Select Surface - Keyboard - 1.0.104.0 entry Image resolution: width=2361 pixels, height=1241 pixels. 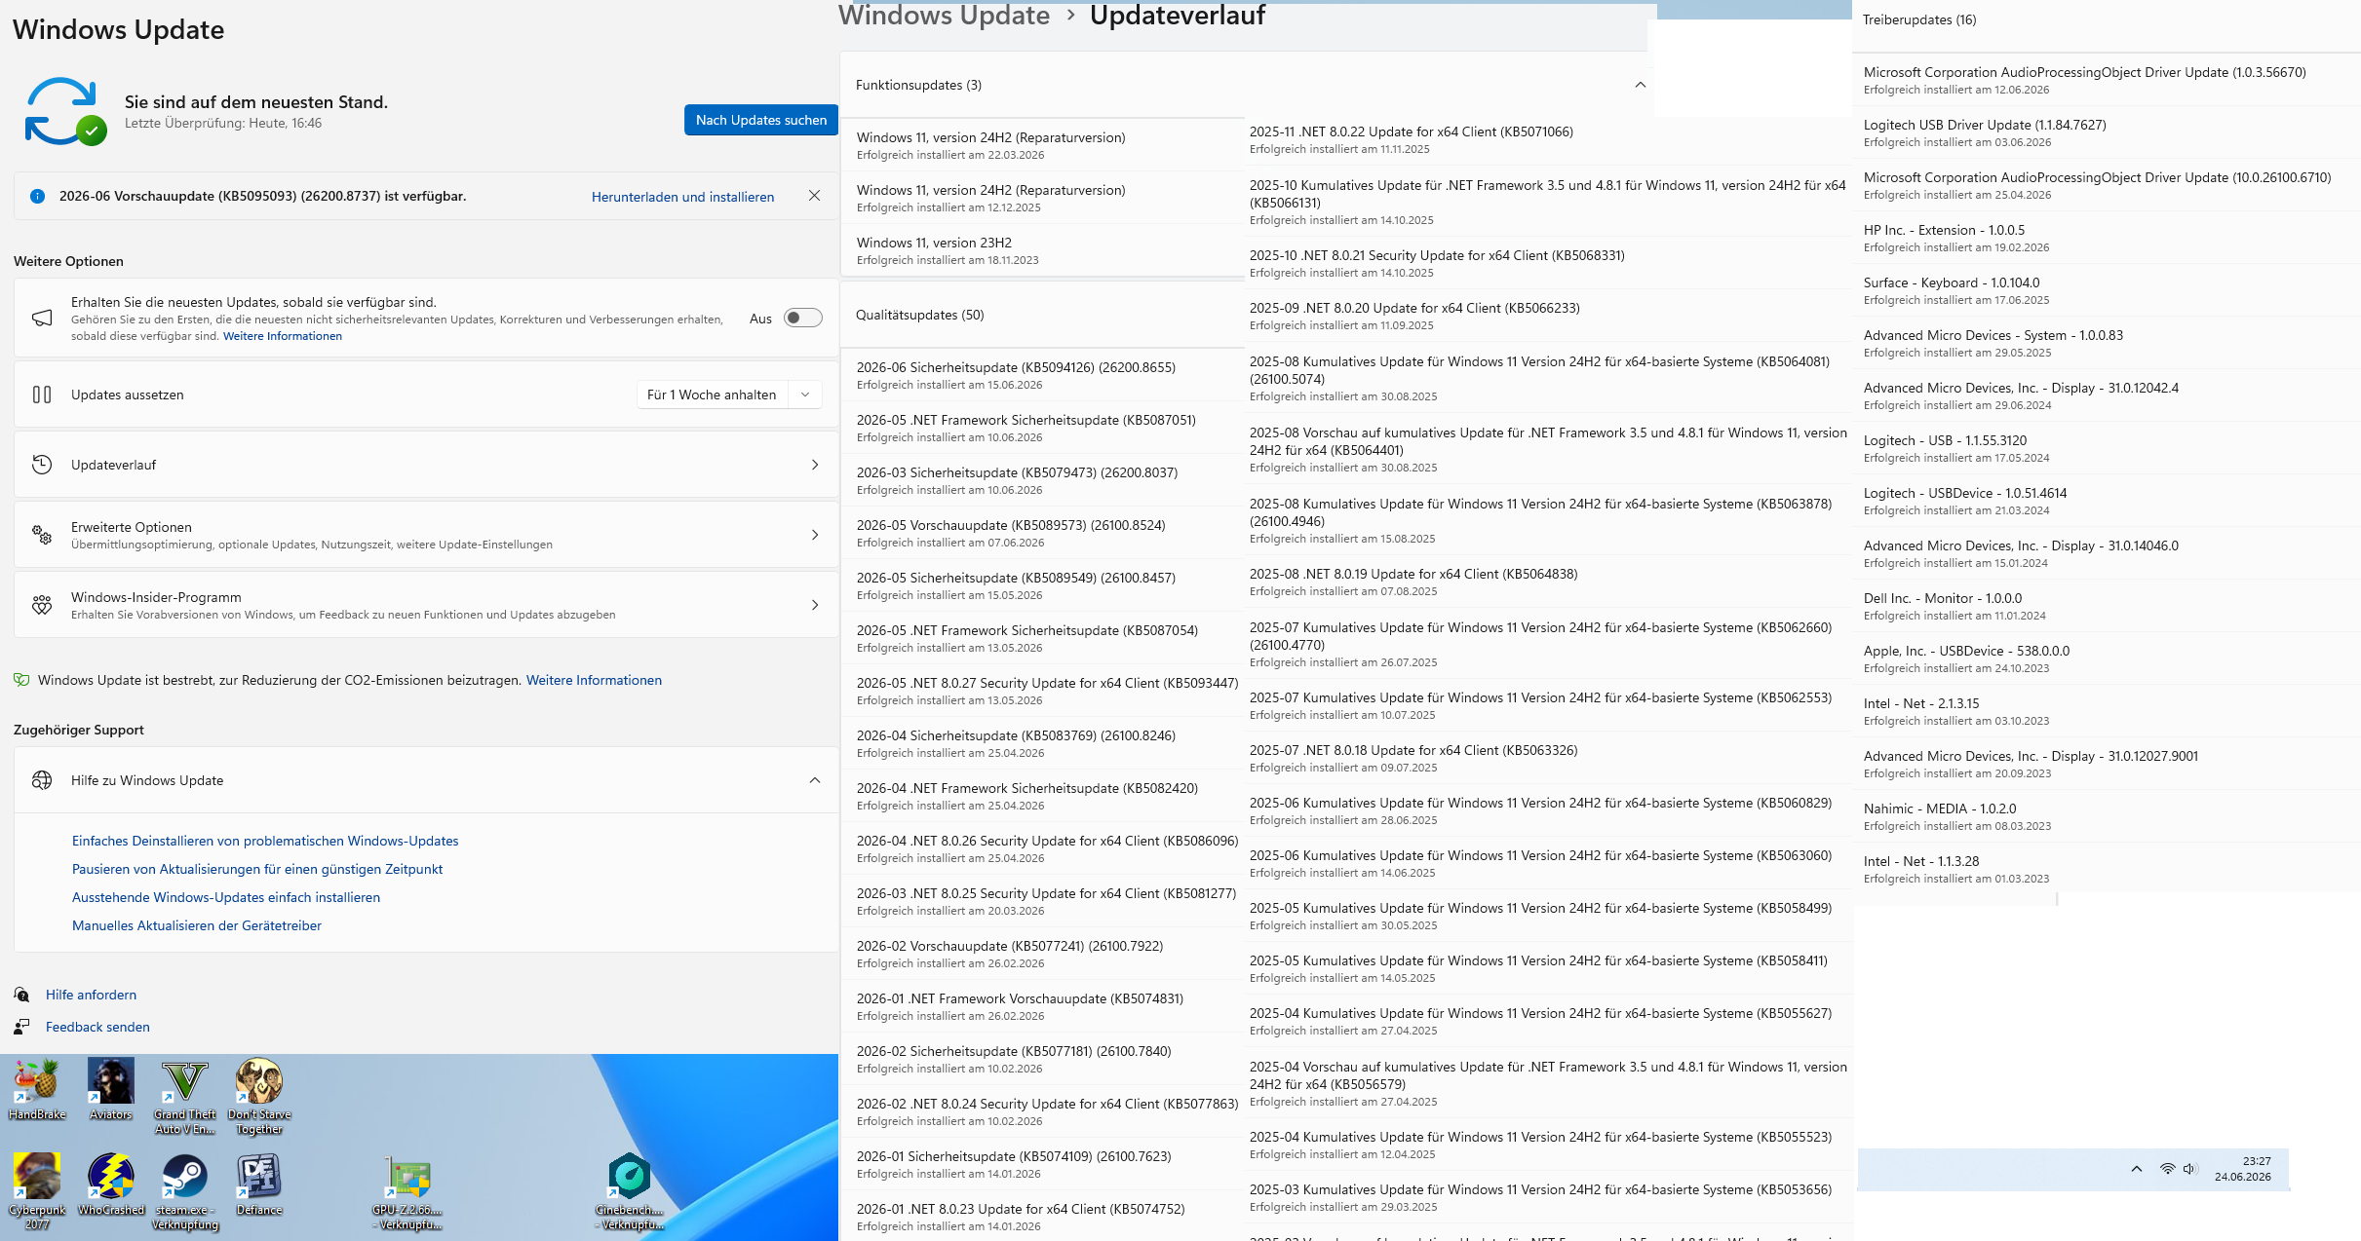(2106, 290)
